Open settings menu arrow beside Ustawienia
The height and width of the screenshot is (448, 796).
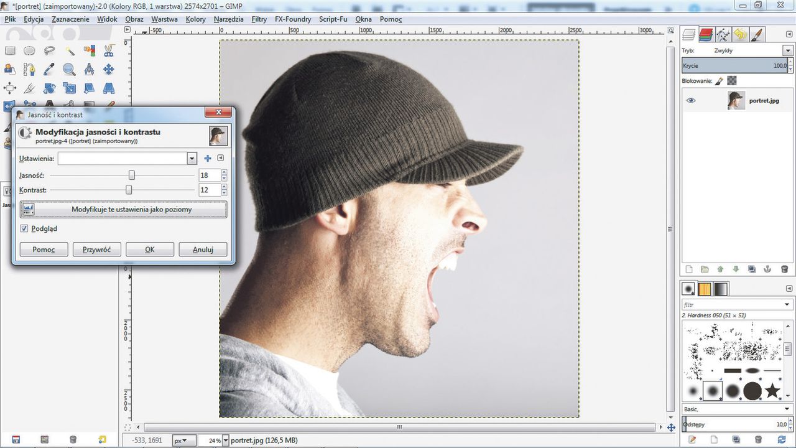[220, 159]
